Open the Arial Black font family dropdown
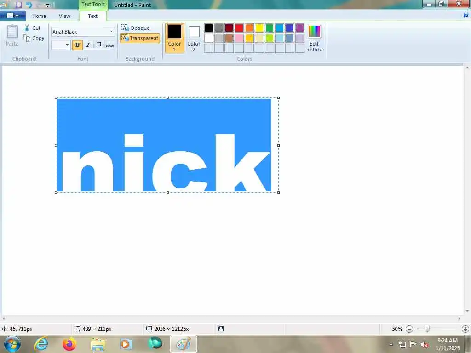 (111, 32)
